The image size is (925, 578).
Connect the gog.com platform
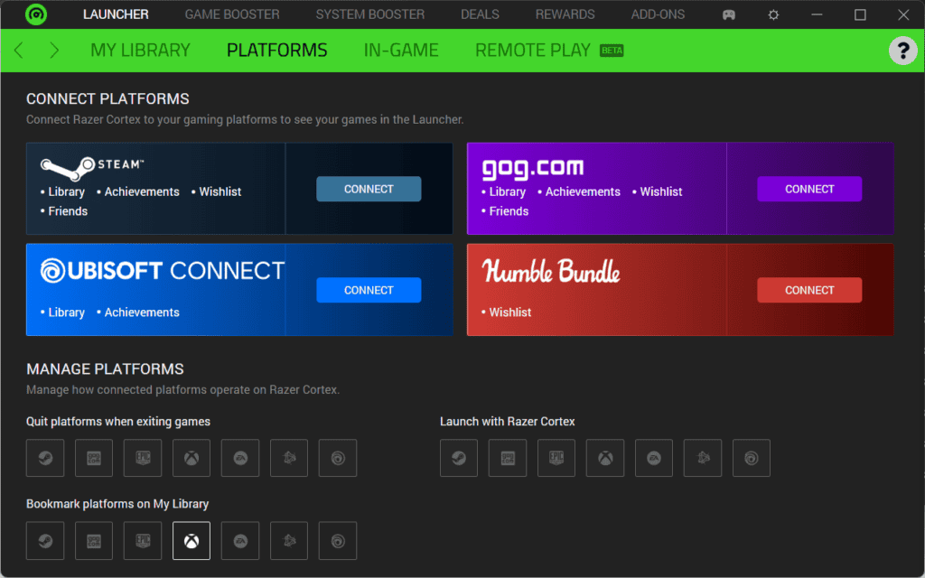point(809,189)
